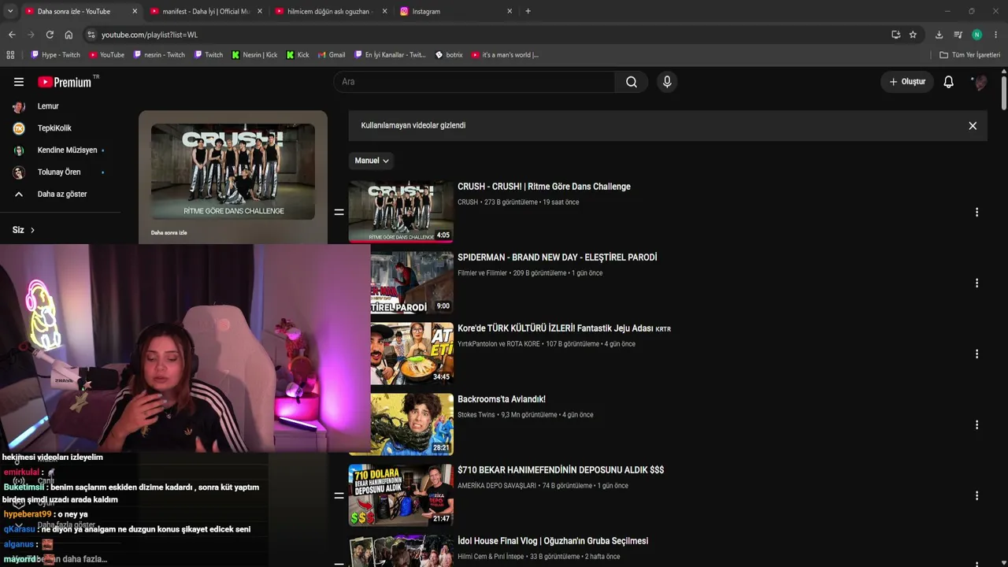Image resolution: width=1008 pixels, height=567 pixels.
Task: Open the YouTube guide hamburger menu
Action: pyautogui.click(x=19, y=82)
